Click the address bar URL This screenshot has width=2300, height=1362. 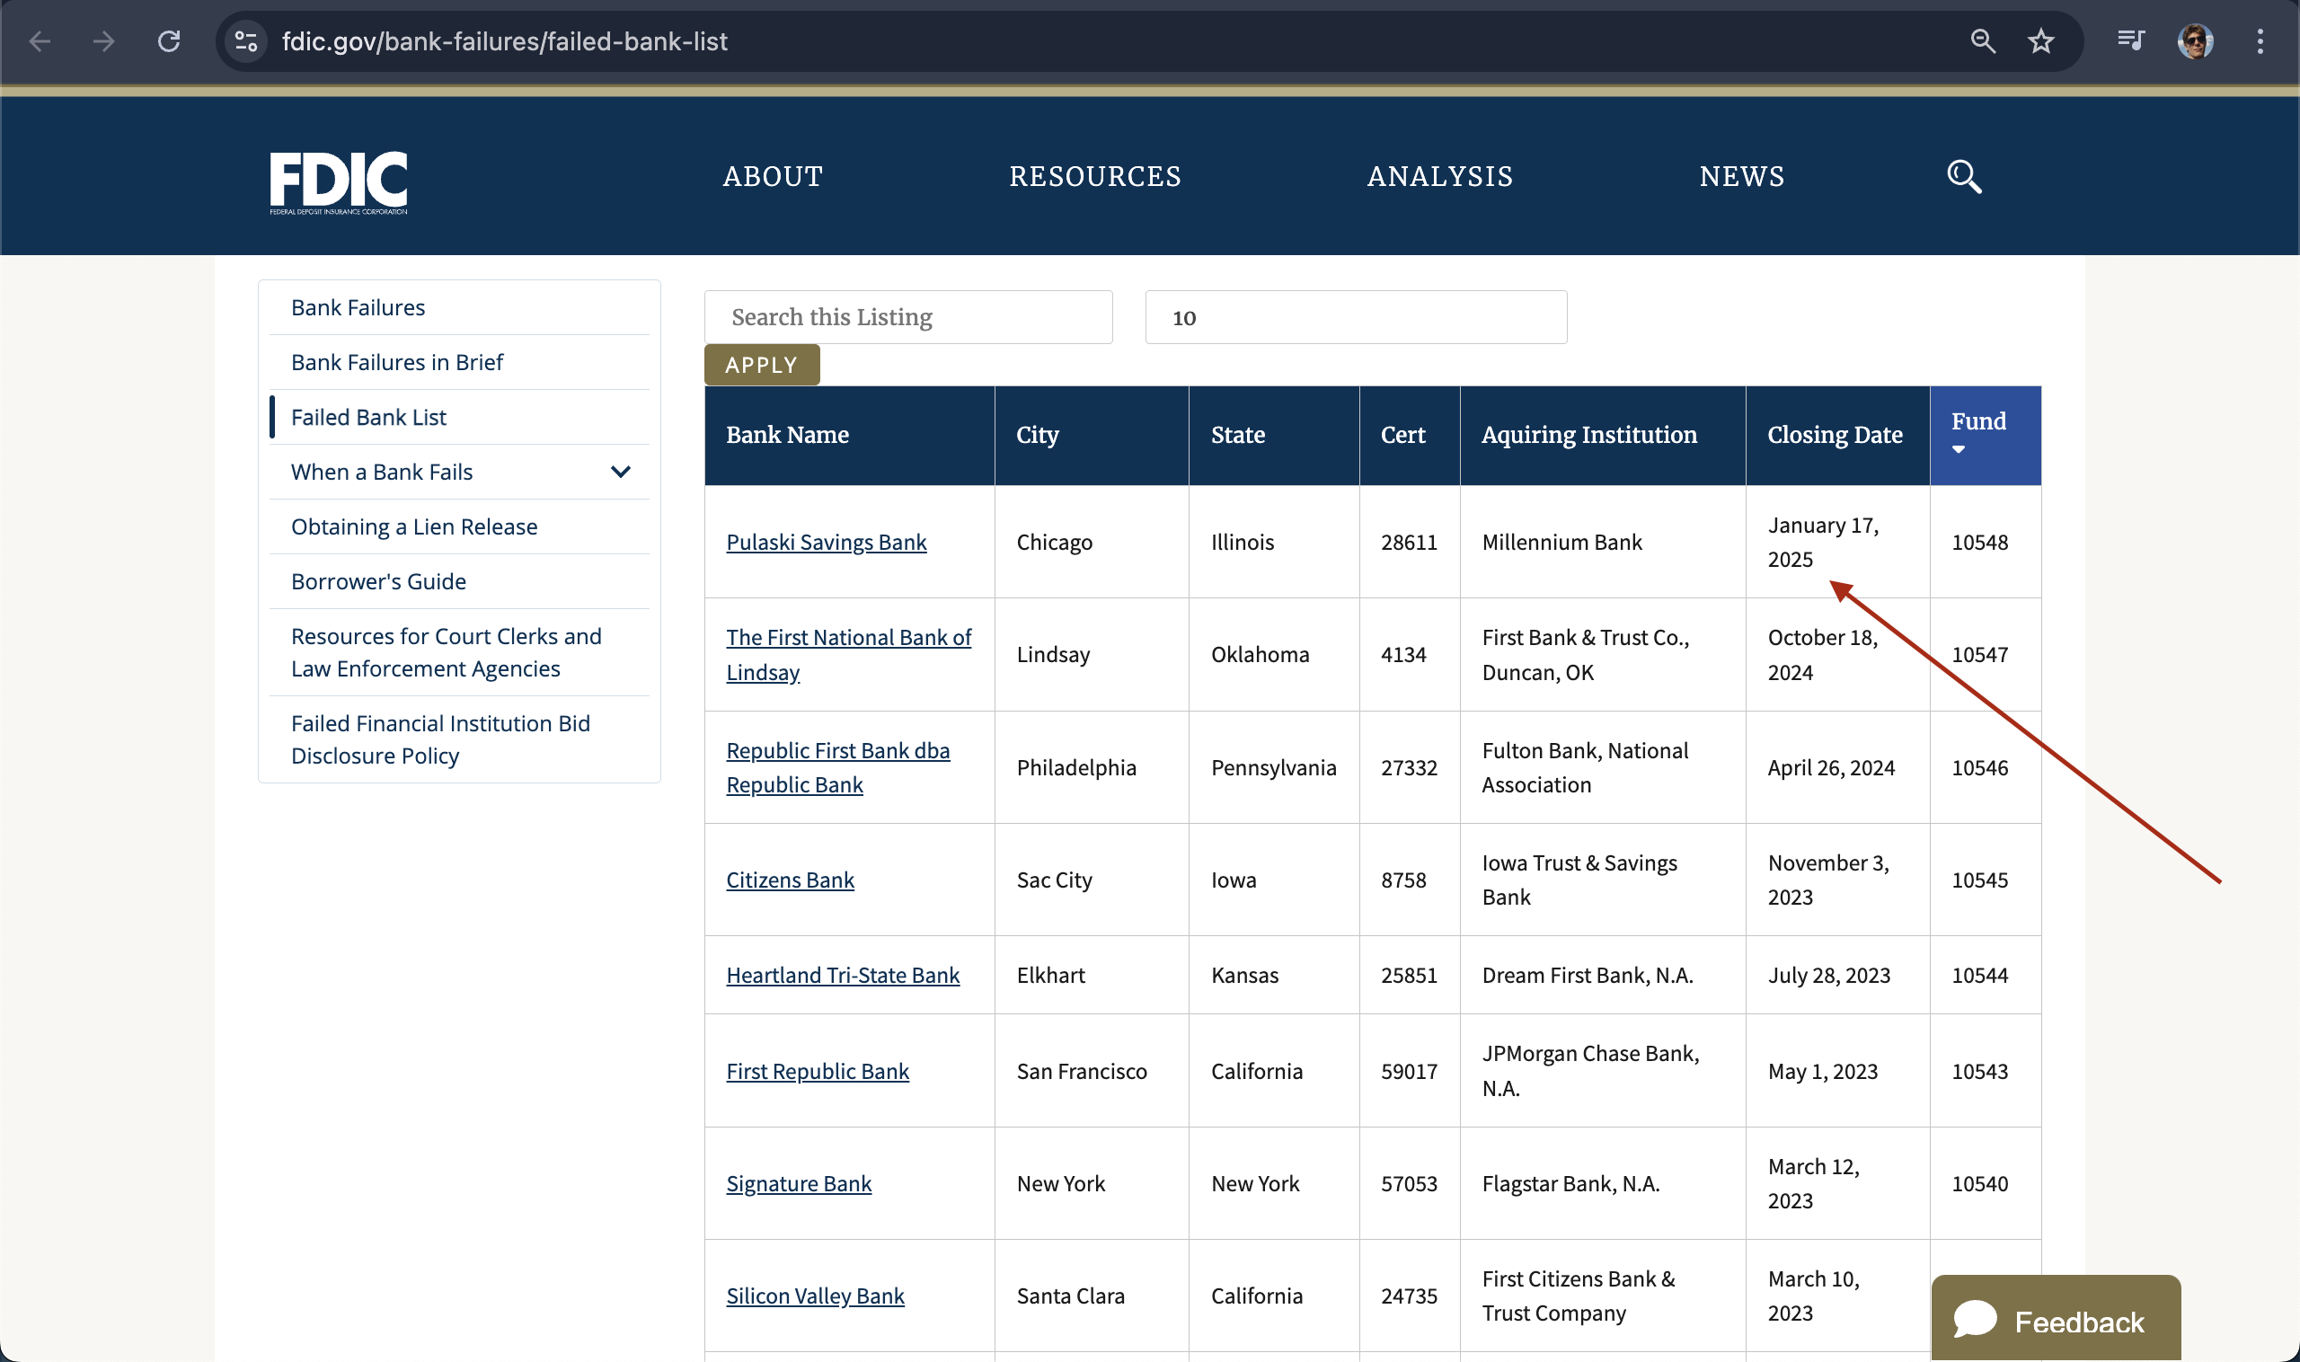(505, 41)
